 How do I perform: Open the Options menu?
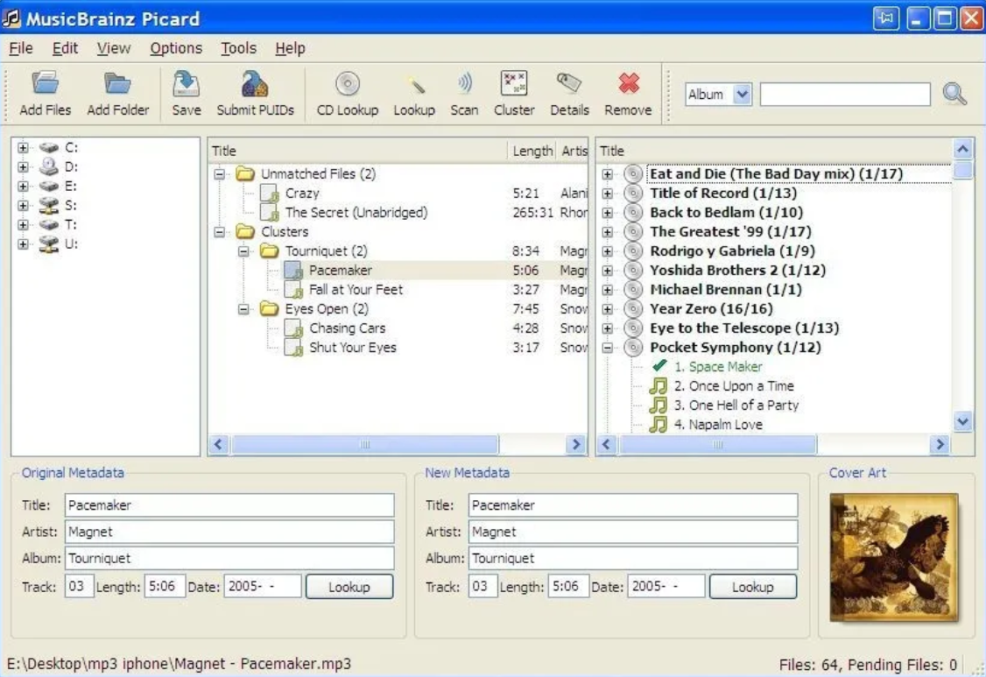click(176, 48)
